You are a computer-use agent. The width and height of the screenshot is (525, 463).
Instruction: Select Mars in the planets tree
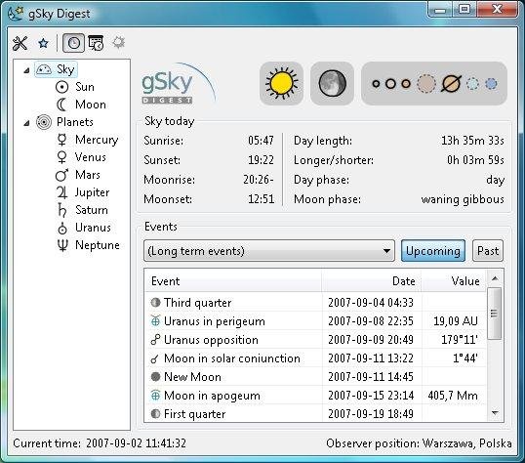pyautogui.click(x=78, y=175)
